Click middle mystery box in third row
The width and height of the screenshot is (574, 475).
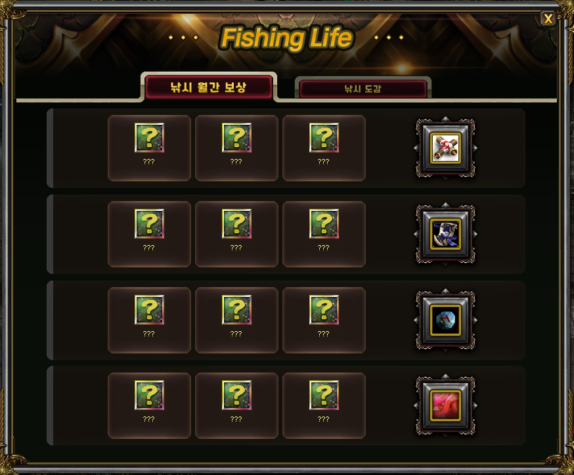tap(236, 310)
